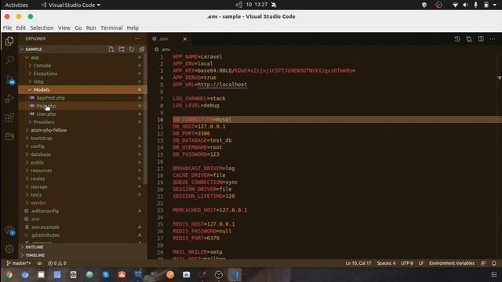Open the Go menu
502x282 pixels.
[78, 28]
